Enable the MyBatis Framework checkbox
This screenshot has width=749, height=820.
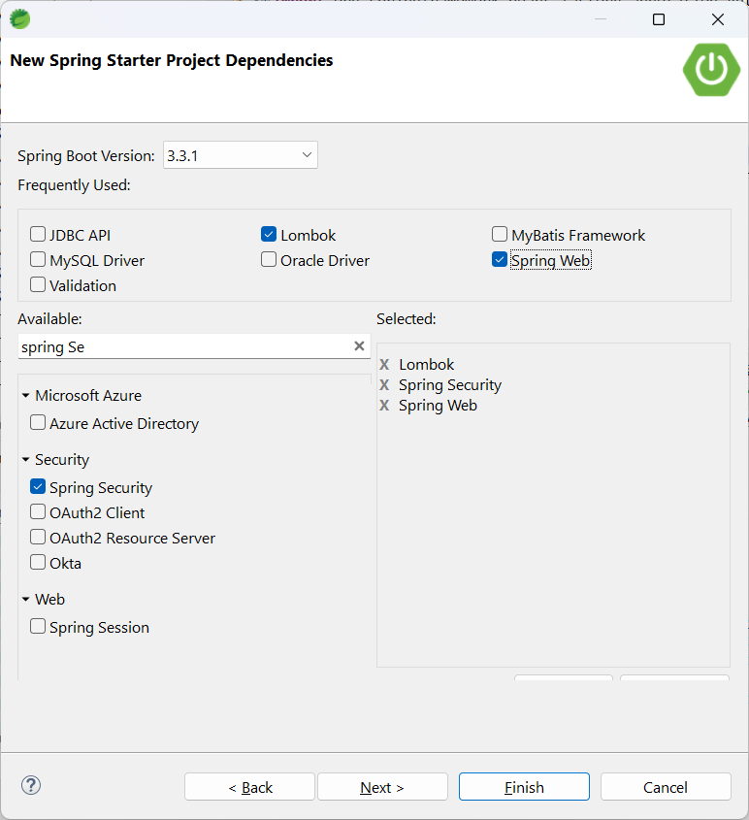pos(500,234)
